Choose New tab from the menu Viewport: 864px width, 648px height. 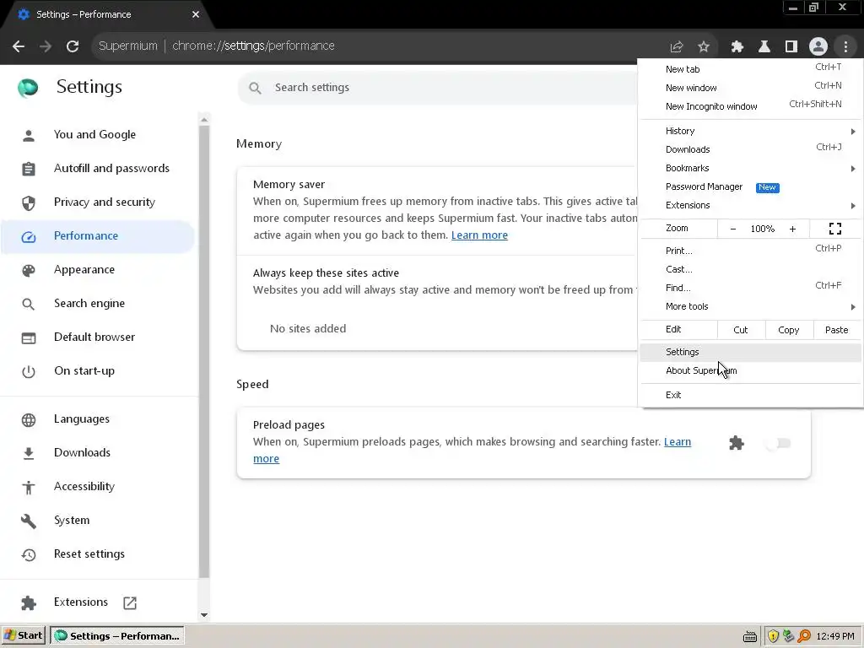(x=750, y=69)
